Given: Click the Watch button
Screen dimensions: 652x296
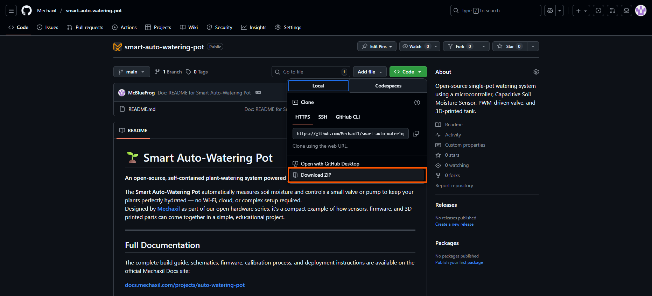Looking at the screenshot, I should [415, 46].
